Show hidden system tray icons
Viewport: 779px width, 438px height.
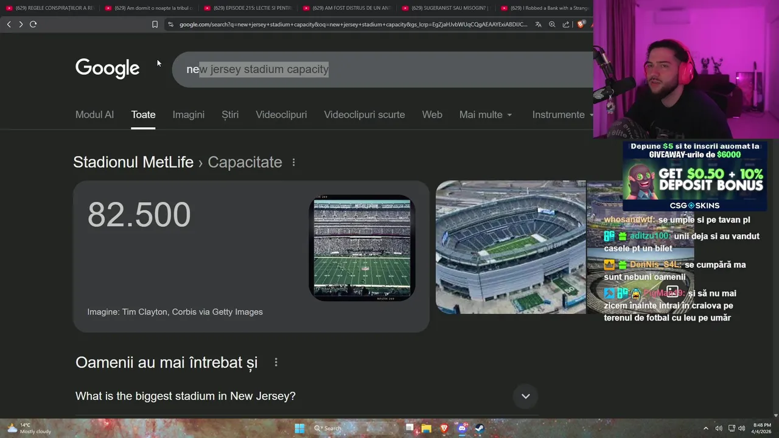point(705,428)
